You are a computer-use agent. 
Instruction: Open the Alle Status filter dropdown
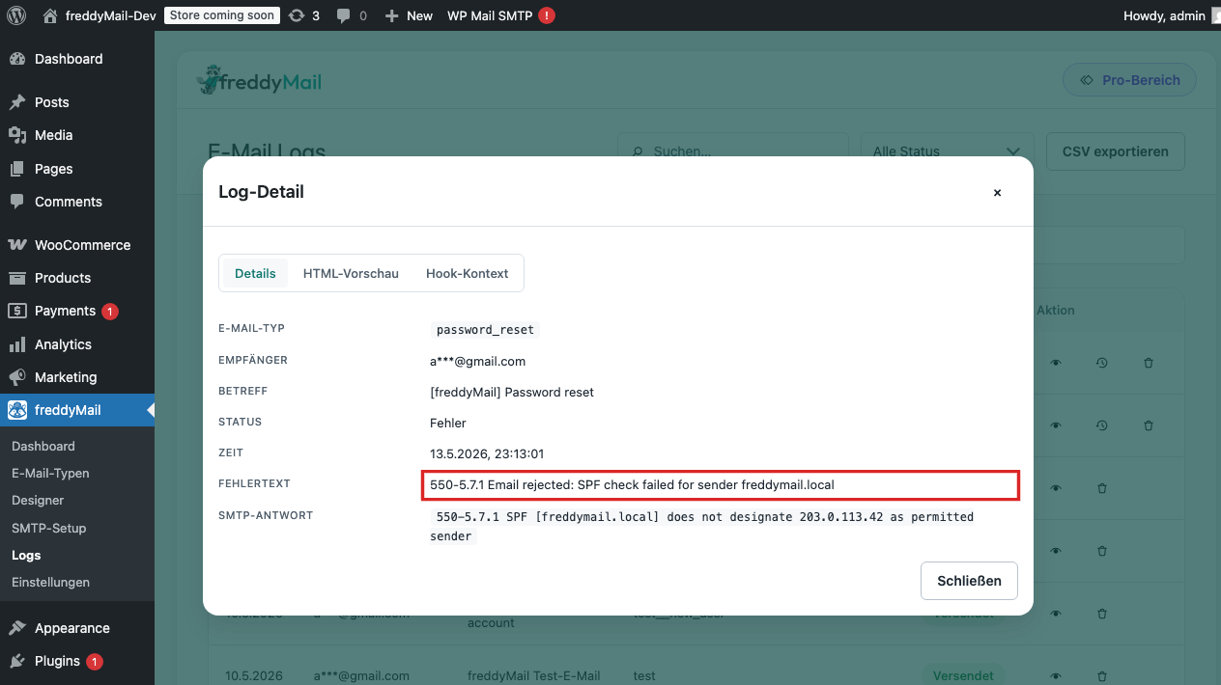coord(947,151)
